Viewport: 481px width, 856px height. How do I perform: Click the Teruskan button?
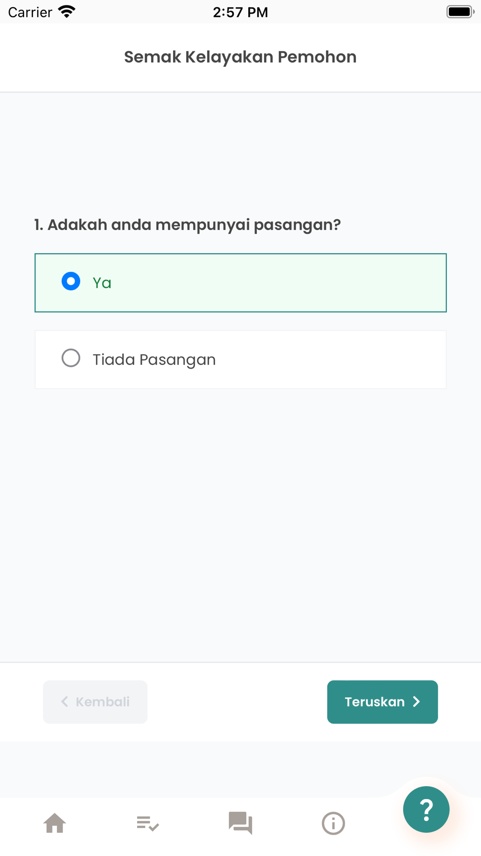coord(382,702)
